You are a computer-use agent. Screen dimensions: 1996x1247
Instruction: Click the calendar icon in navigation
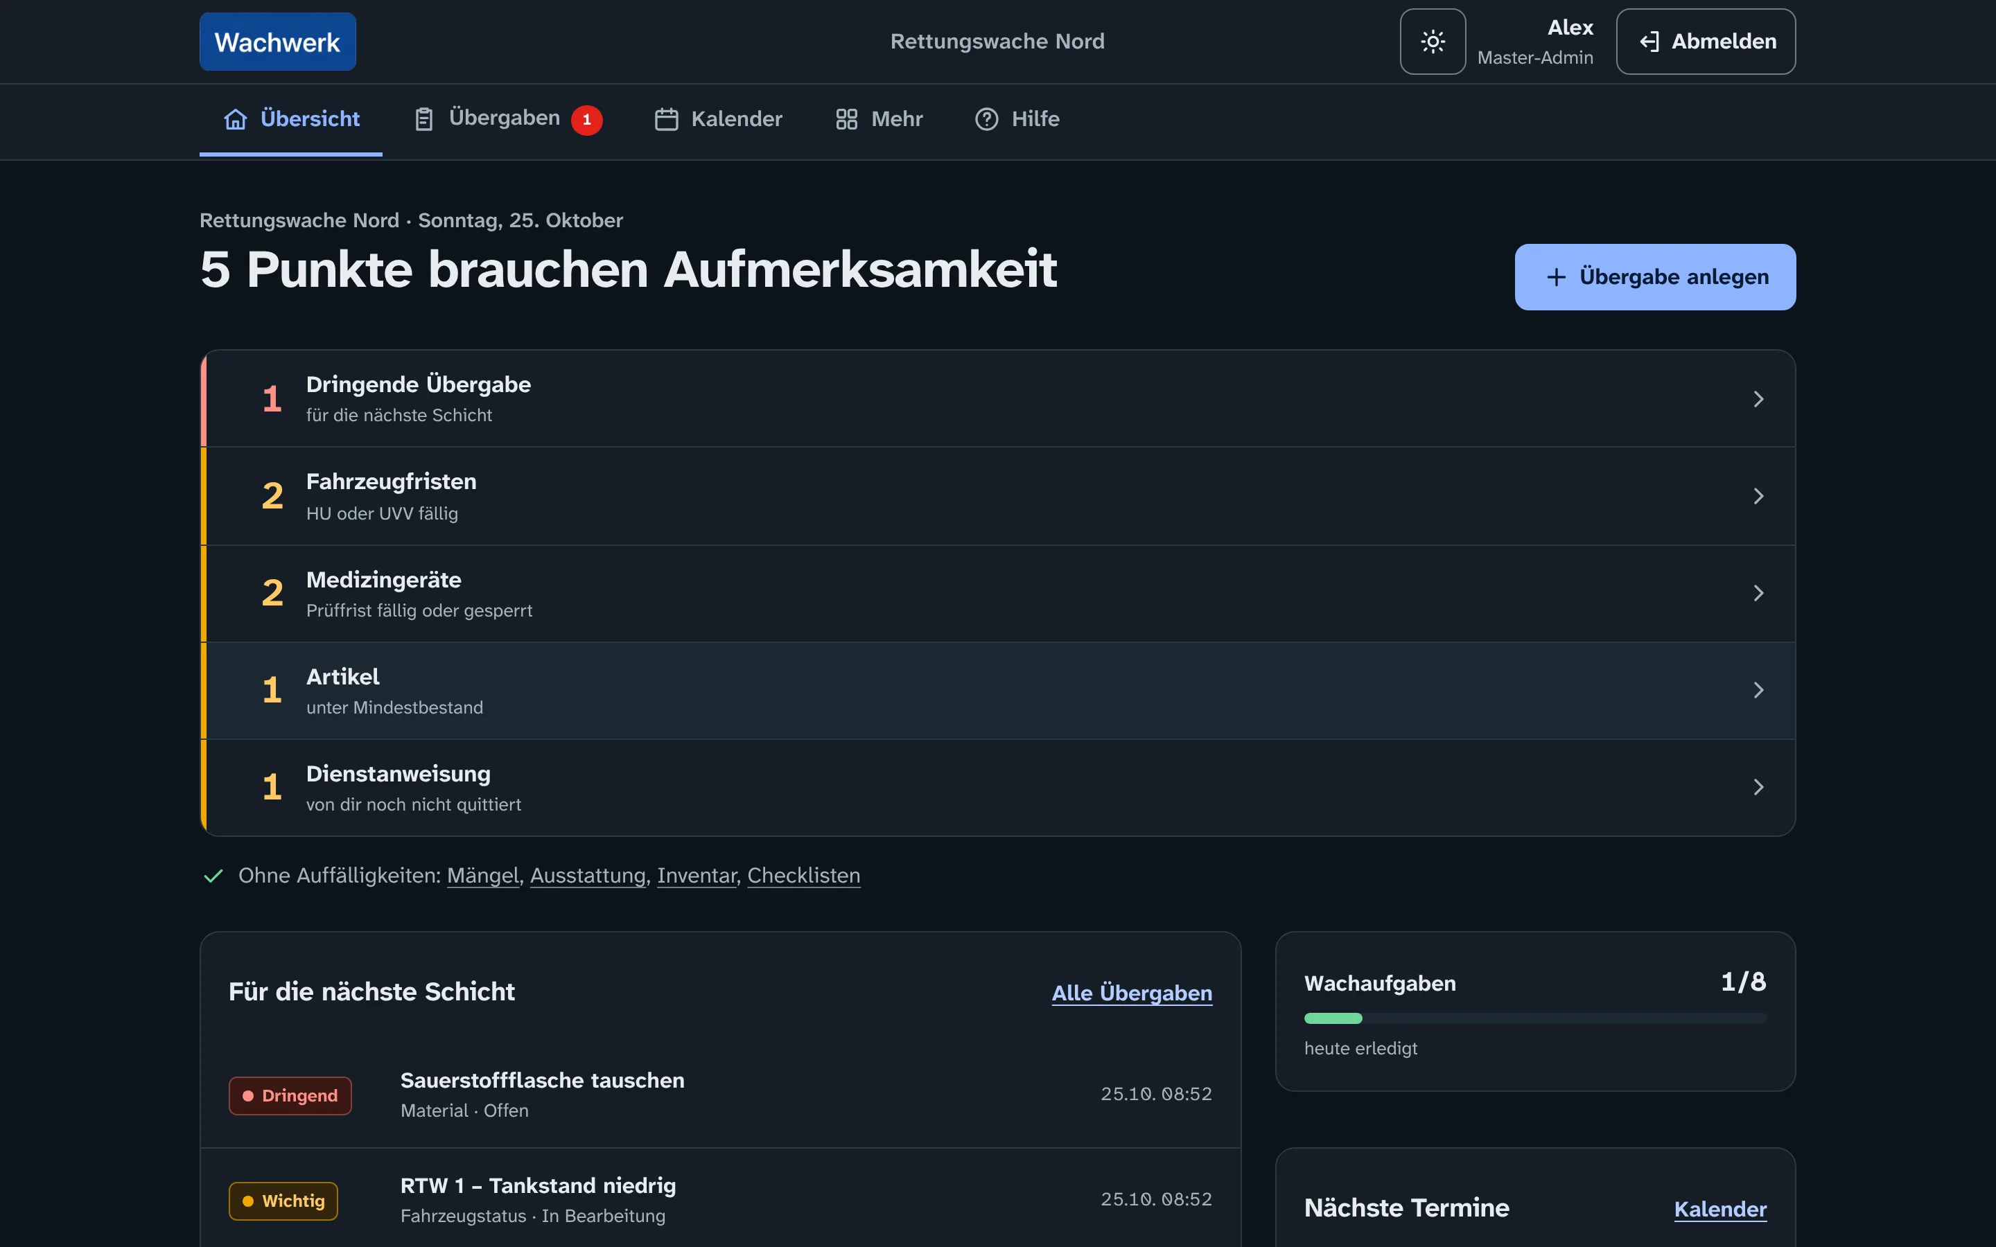(x=667, y=120)
